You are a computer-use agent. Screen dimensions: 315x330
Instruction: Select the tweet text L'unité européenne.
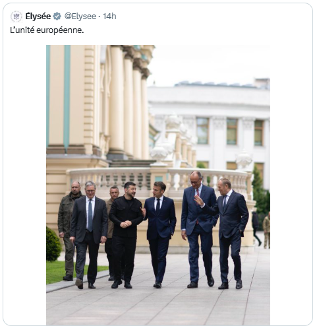47,30
